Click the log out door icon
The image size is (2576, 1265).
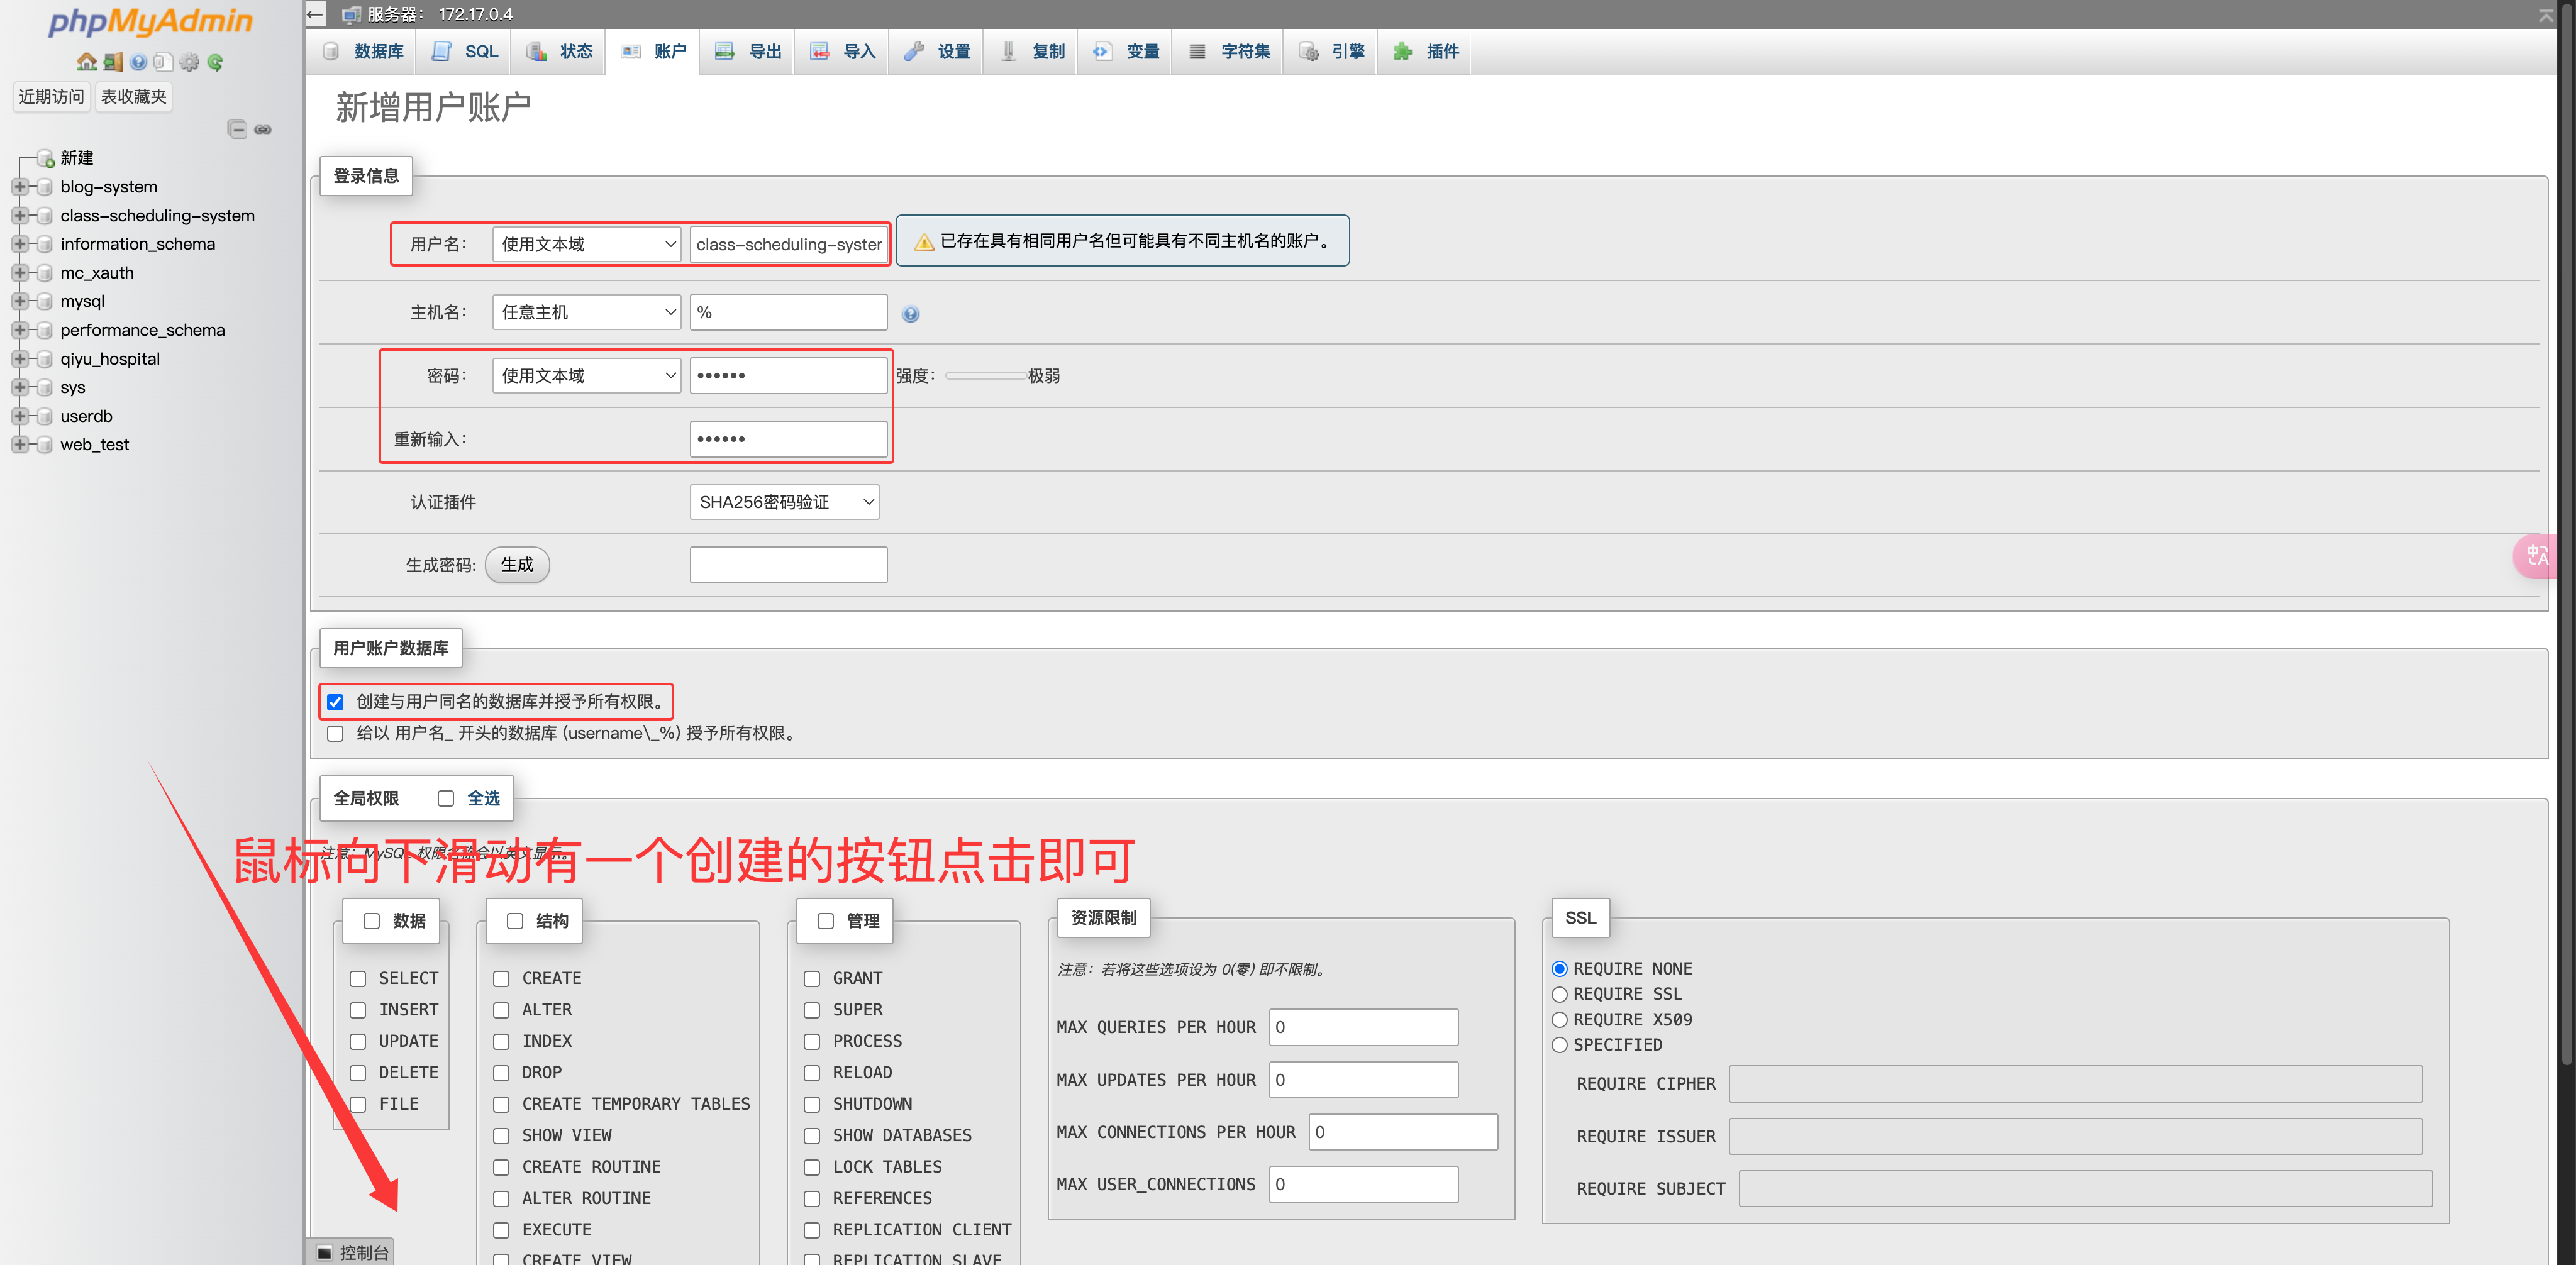(113, 62)
